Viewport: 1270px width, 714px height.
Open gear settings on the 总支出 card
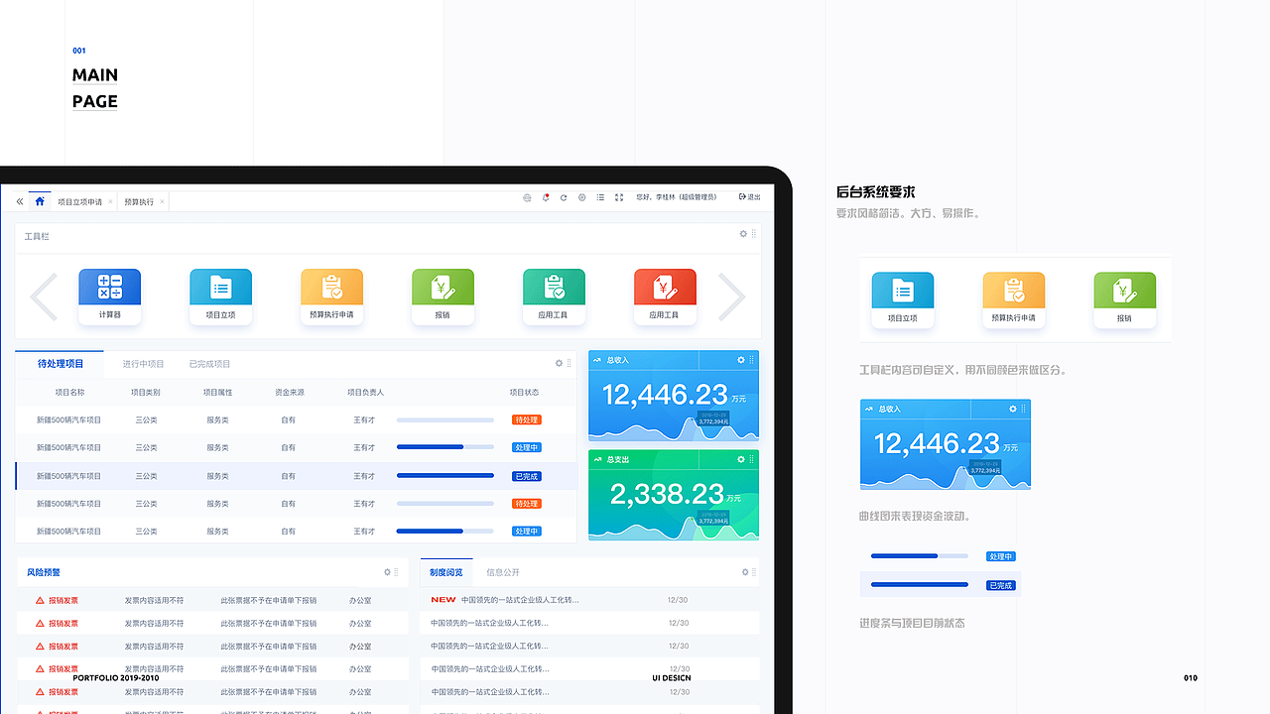click(740, 460)
